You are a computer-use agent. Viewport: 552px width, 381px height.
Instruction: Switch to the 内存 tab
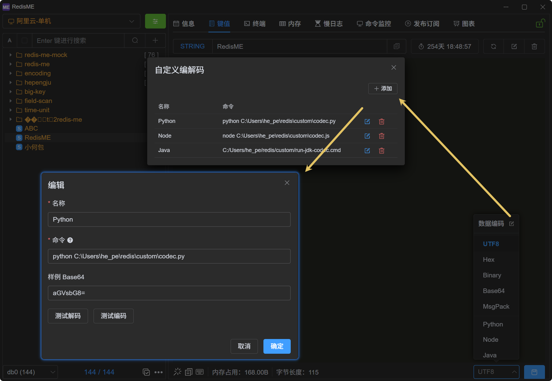290,24
